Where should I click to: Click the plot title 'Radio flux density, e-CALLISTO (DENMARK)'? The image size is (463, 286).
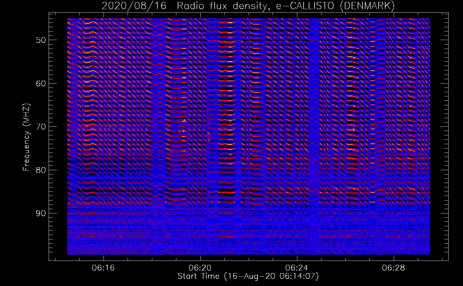click(x=286, y=6)
